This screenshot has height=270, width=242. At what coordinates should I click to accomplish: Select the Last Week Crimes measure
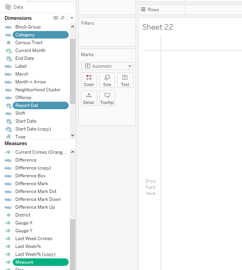34,239
